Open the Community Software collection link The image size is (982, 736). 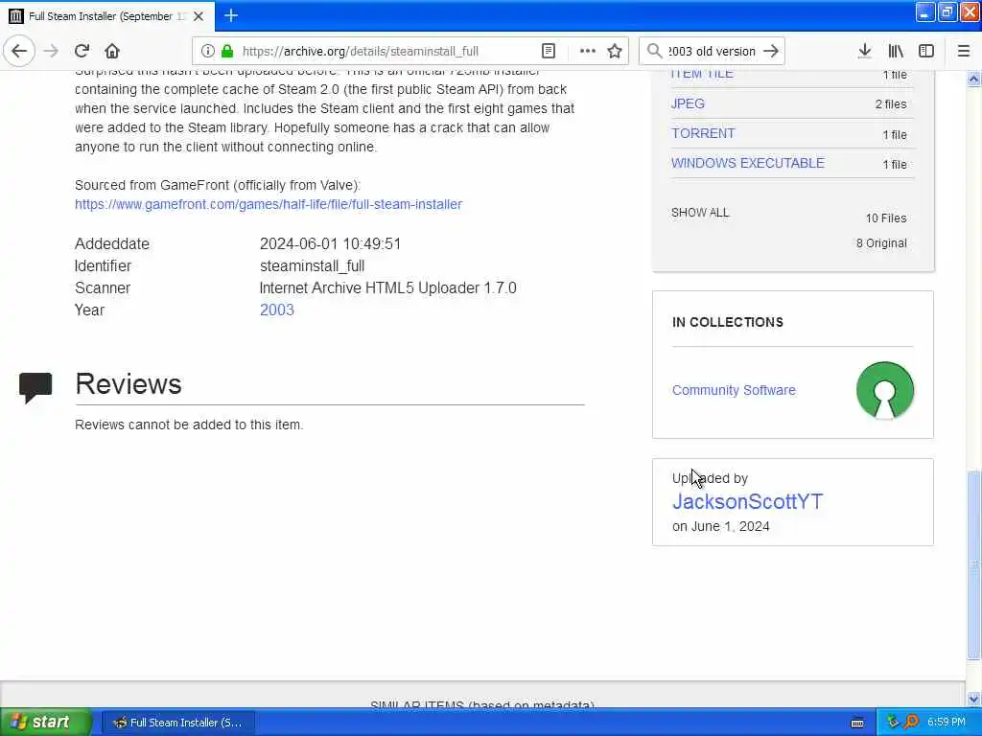click(734, 390)
